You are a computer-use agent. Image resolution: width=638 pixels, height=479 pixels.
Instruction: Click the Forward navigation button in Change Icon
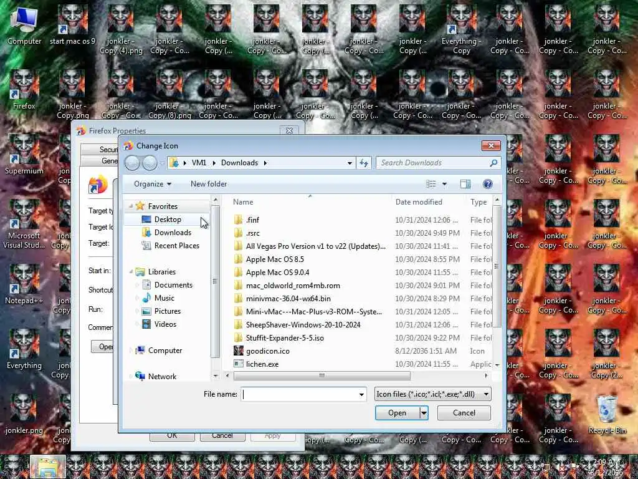150,163
